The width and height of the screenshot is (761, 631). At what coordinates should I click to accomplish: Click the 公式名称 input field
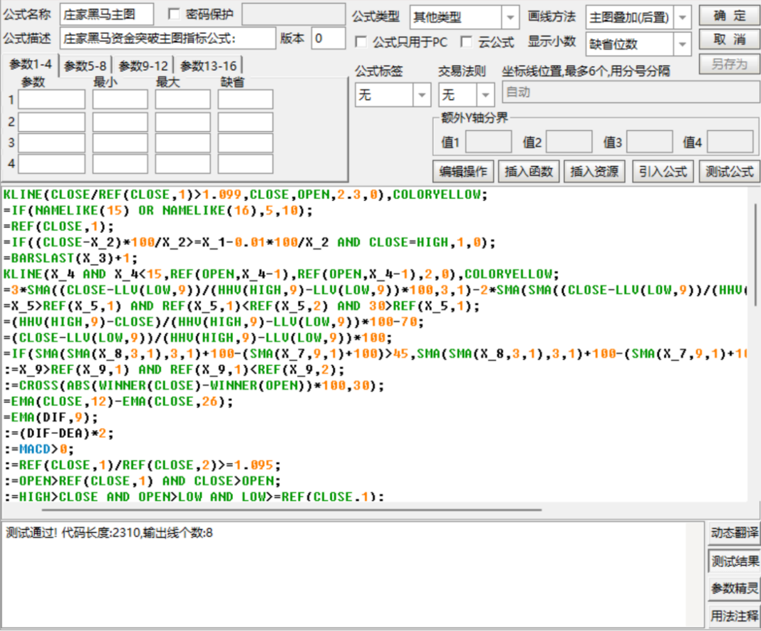pyautogui.click(x=106, y=15)
